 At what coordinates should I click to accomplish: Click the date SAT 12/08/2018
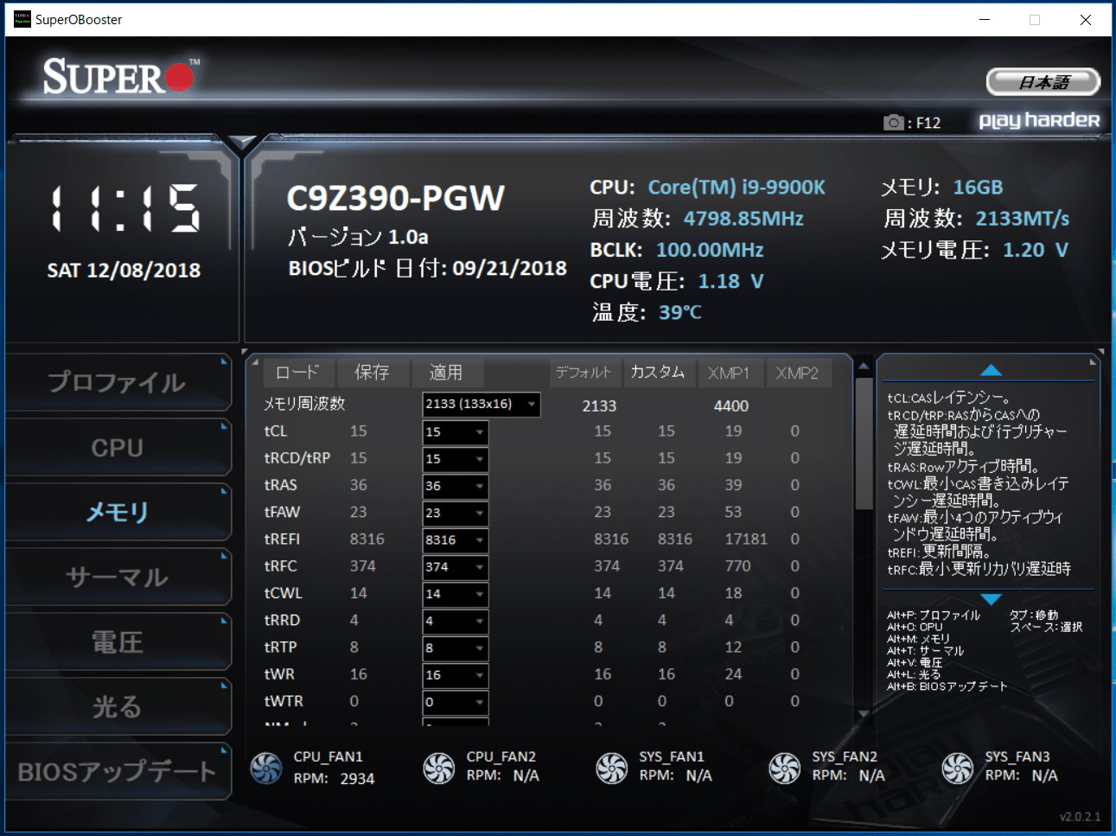(x=124, y=271)
